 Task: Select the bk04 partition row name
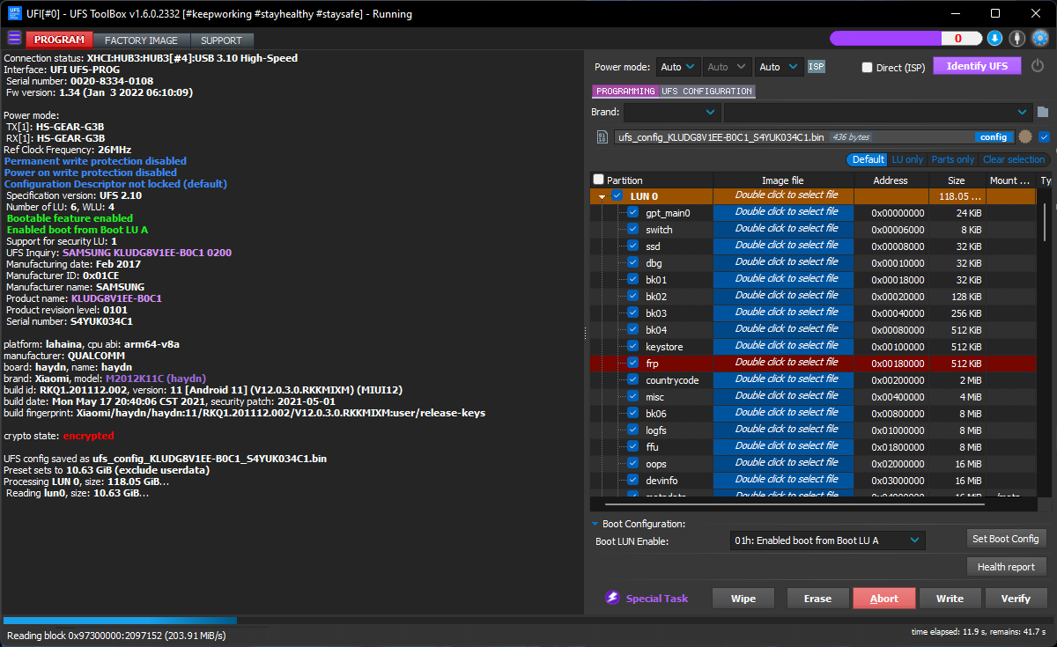[656, 330]
